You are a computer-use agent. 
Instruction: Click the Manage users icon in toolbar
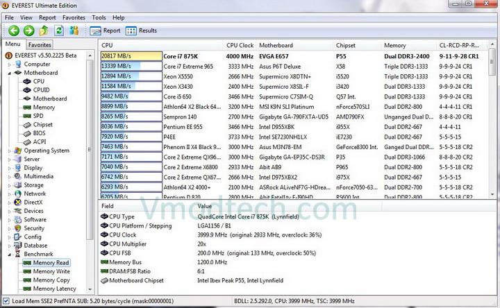pos(74,31)
